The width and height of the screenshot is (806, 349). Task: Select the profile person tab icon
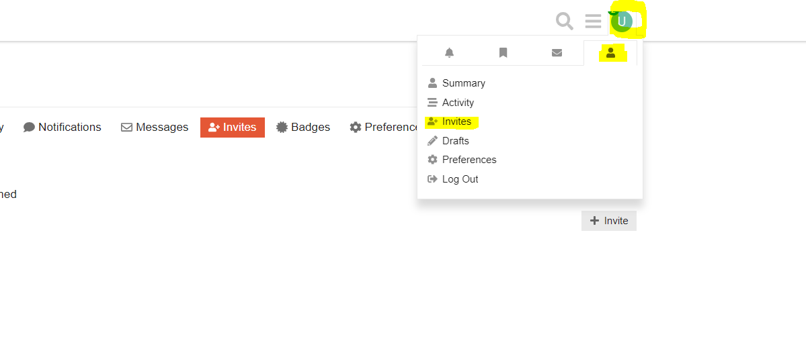(x=610, y=53)
